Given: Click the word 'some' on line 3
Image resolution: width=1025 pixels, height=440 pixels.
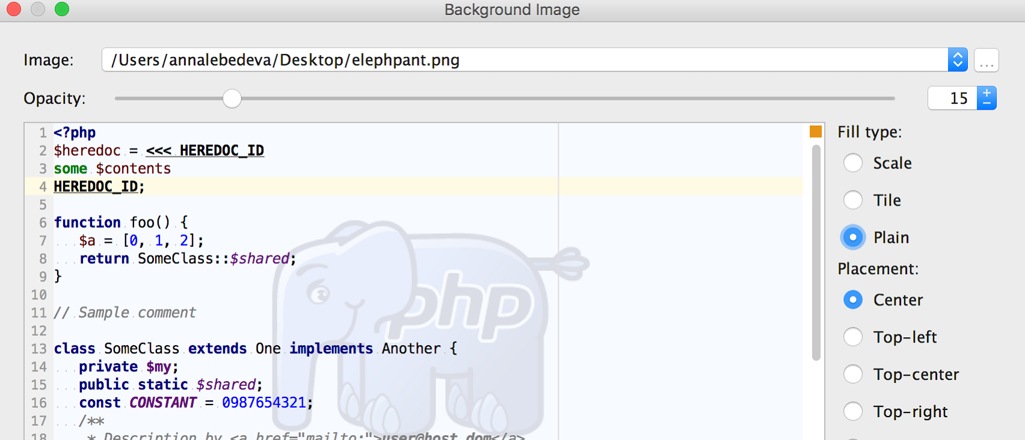Looking at the screenshot, I should click(x=70, y=168).
